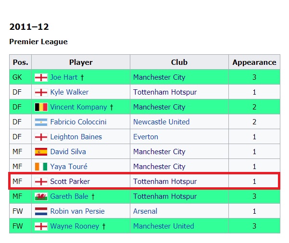Follow the Vincent Kompany link
Image resolution: width=289 pixels, height=243 pixels.
tap(78, 107)
